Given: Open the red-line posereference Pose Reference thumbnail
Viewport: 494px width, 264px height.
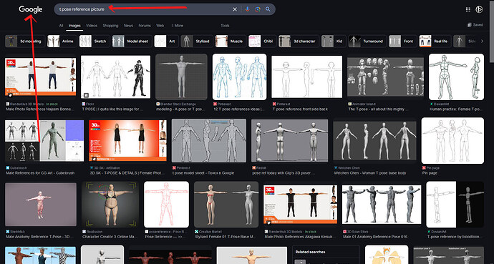Looking at the screenshot, I should [x=166, y=205].
